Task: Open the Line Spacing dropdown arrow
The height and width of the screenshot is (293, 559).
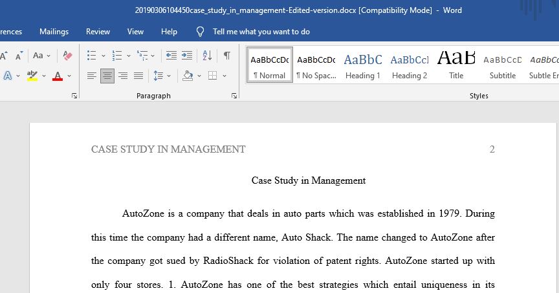Action: 169,76
